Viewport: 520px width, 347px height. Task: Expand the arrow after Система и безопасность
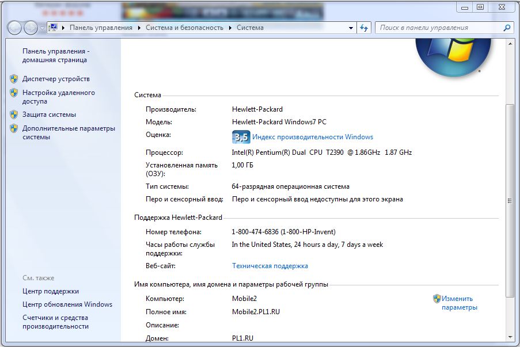pos(230,28)
